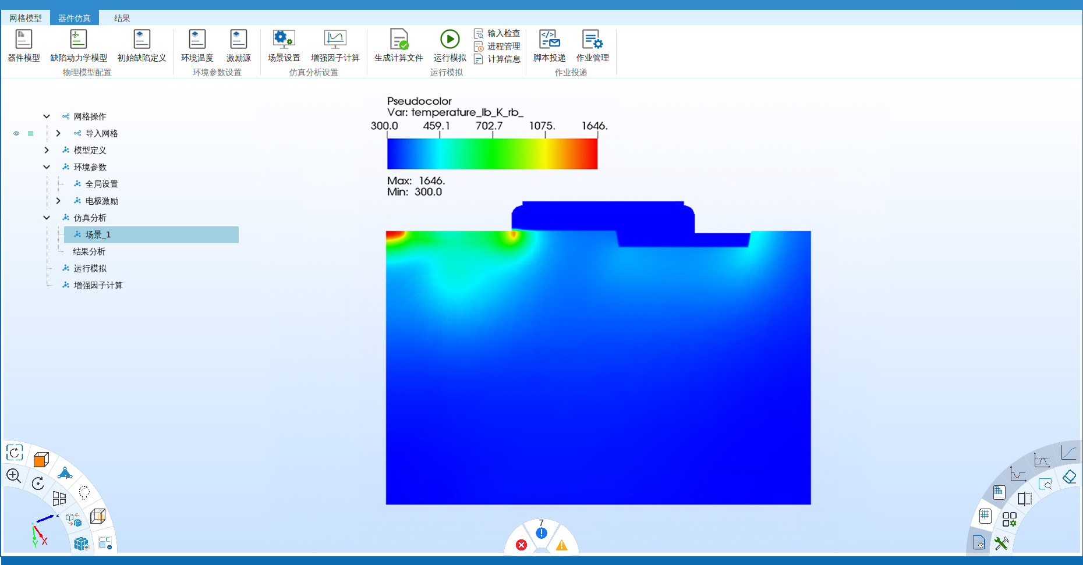Switch to the 网格模型 tab

(26, 18)
